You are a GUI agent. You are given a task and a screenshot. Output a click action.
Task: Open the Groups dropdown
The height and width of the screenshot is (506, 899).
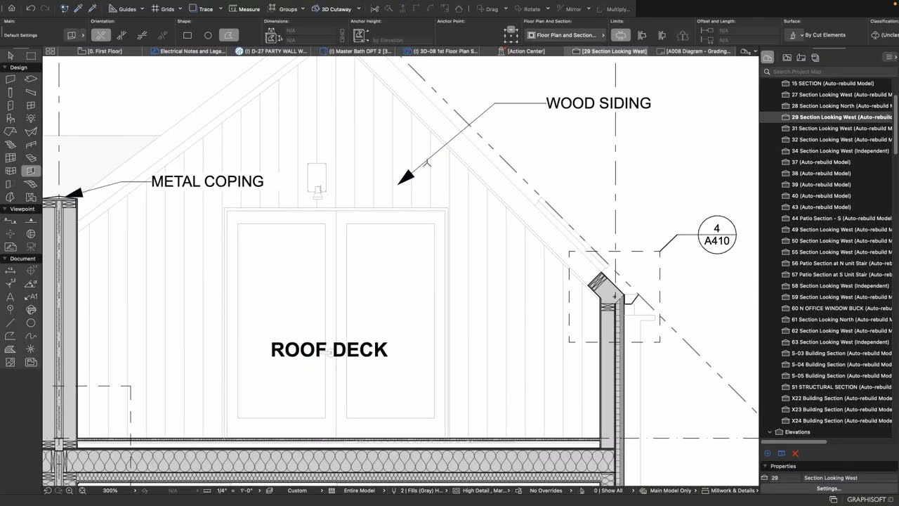pyautogui.click(x=302, y=9)
